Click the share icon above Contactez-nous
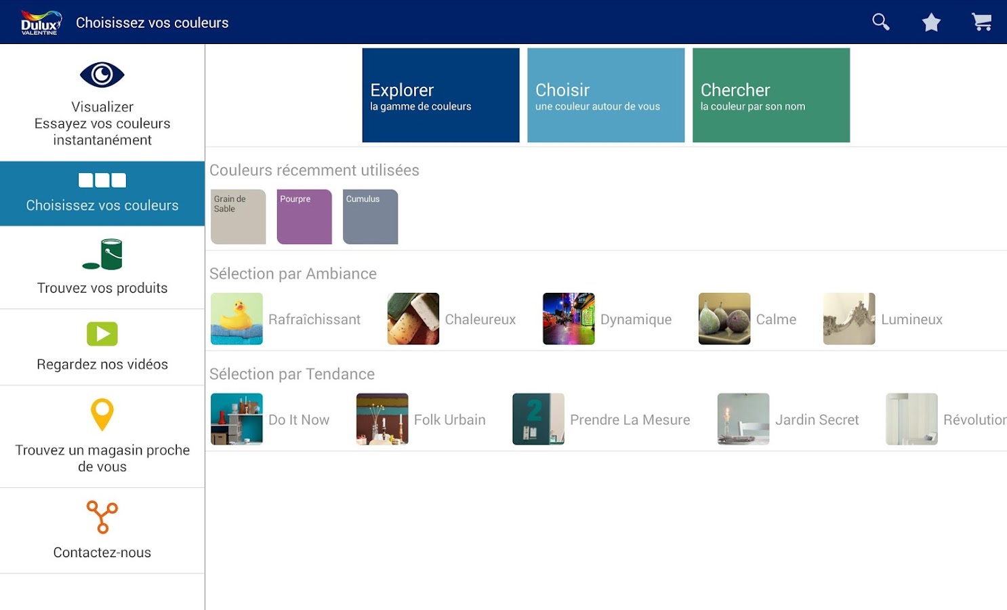Viewport: 1007px width, 610px height. (x=102, y=517)
